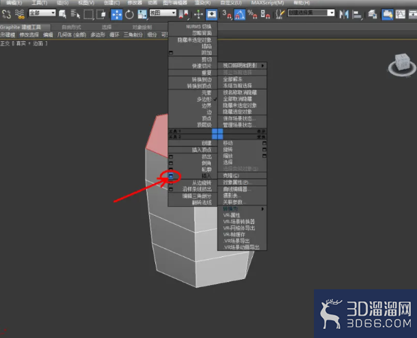Open settings box beside 旋转 (Rotate)
The image size is (417, 338).
pos(264,150)
